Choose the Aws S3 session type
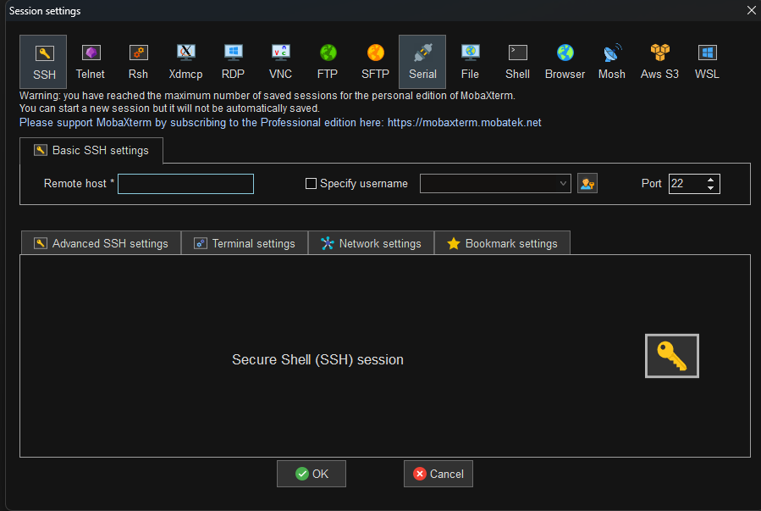The width and height of the screenshot is (761, 511). click(659, 62)
